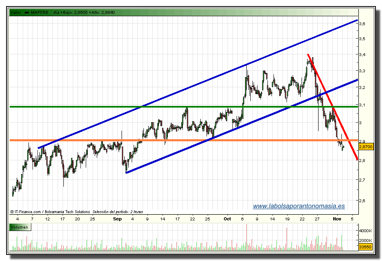Click the 2000K volume axis label
Image resolution: width=382 pixels, height=261 pixels.
[365, 240]
